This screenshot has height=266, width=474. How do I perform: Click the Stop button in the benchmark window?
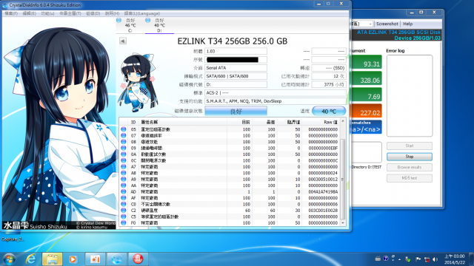tap(410, 157)
